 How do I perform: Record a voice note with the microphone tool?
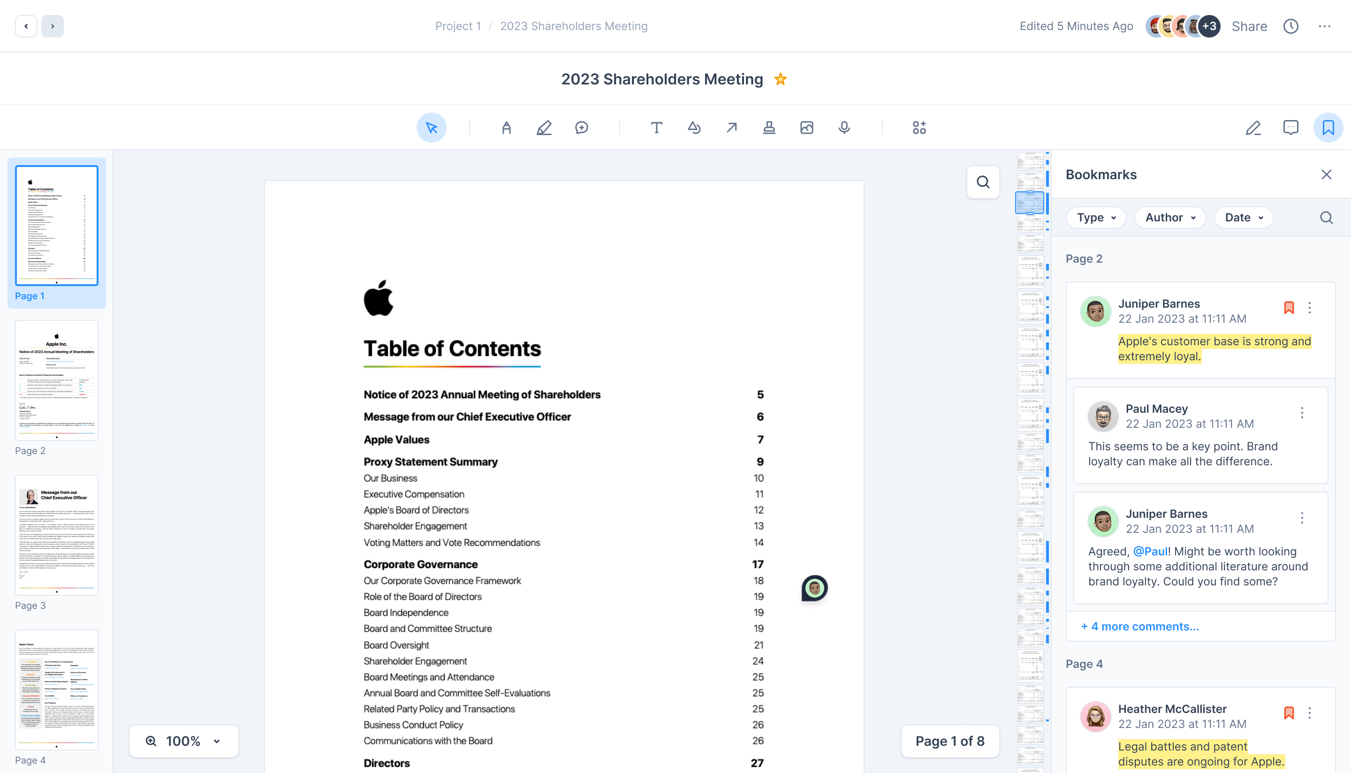coord(844,128)
